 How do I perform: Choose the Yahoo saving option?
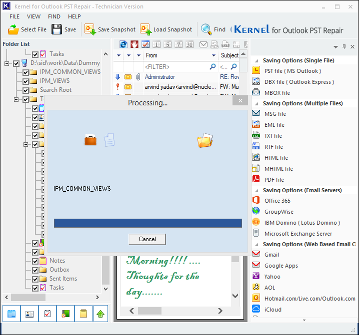point(272,277)
